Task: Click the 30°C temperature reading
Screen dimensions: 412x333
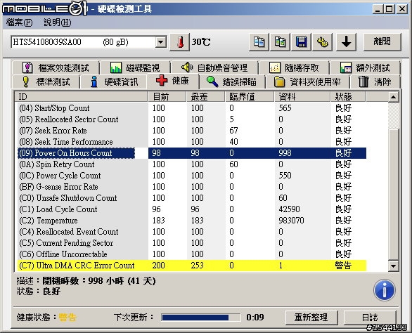Action: [x=201, y=41]
